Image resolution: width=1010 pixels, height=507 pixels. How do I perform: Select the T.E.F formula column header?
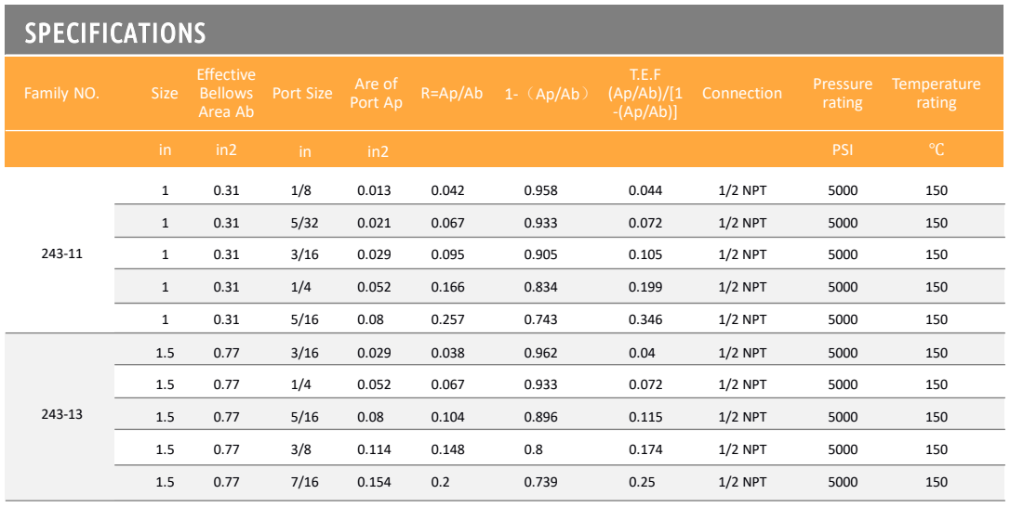coord(645,93)
